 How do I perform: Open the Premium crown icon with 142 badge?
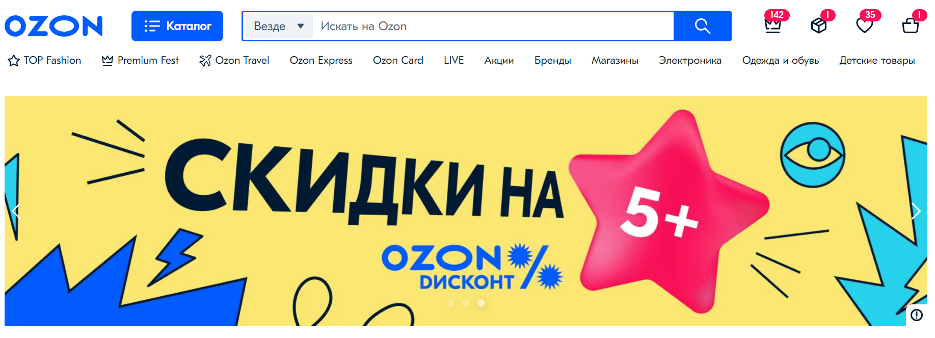pyautogui.click(x=773, y=25)
